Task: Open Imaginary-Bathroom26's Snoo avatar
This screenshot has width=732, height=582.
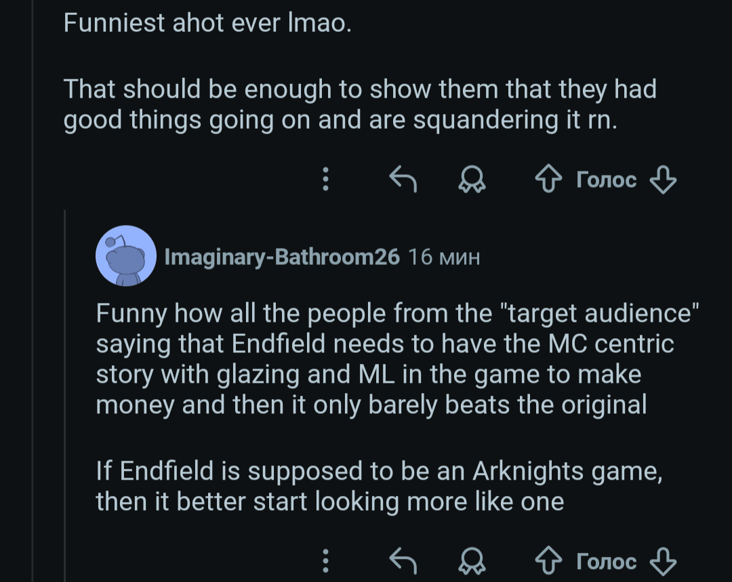Action: [126, 256]
